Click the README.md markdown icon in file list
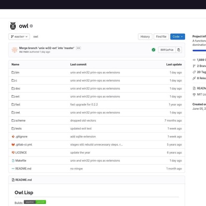 click(x=13, y=169)
